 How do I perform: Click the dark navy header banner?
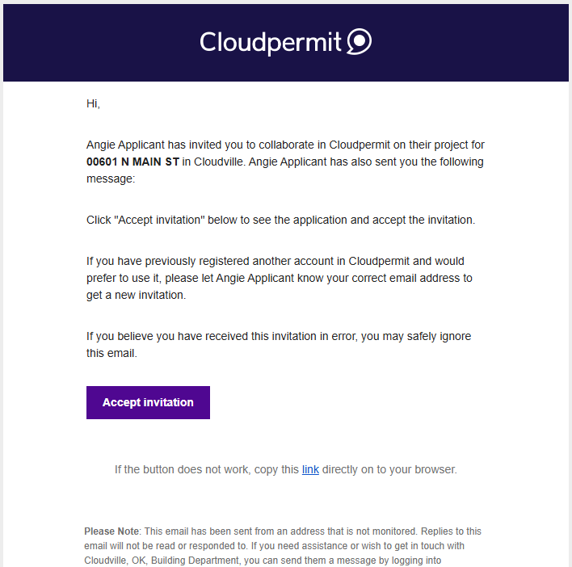click(286, 43)
